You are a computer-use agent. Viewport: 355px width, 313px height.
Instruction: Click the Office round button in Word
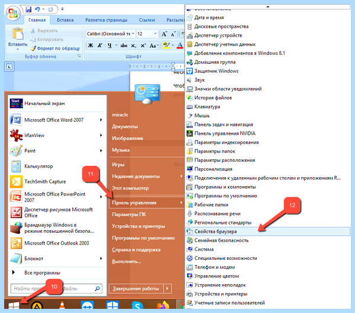tap(13, 13)
